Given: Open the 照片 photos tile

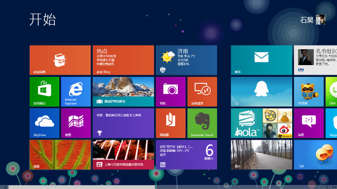Looking at the screenshot, I should click(x=262, y=154).
